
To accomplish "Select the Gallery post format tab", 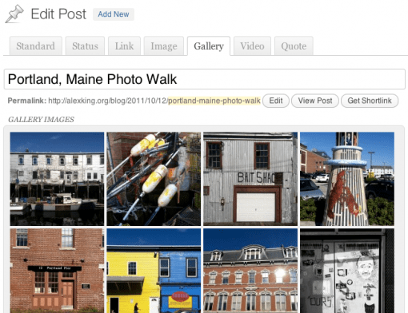I will [x=209, y=46].
